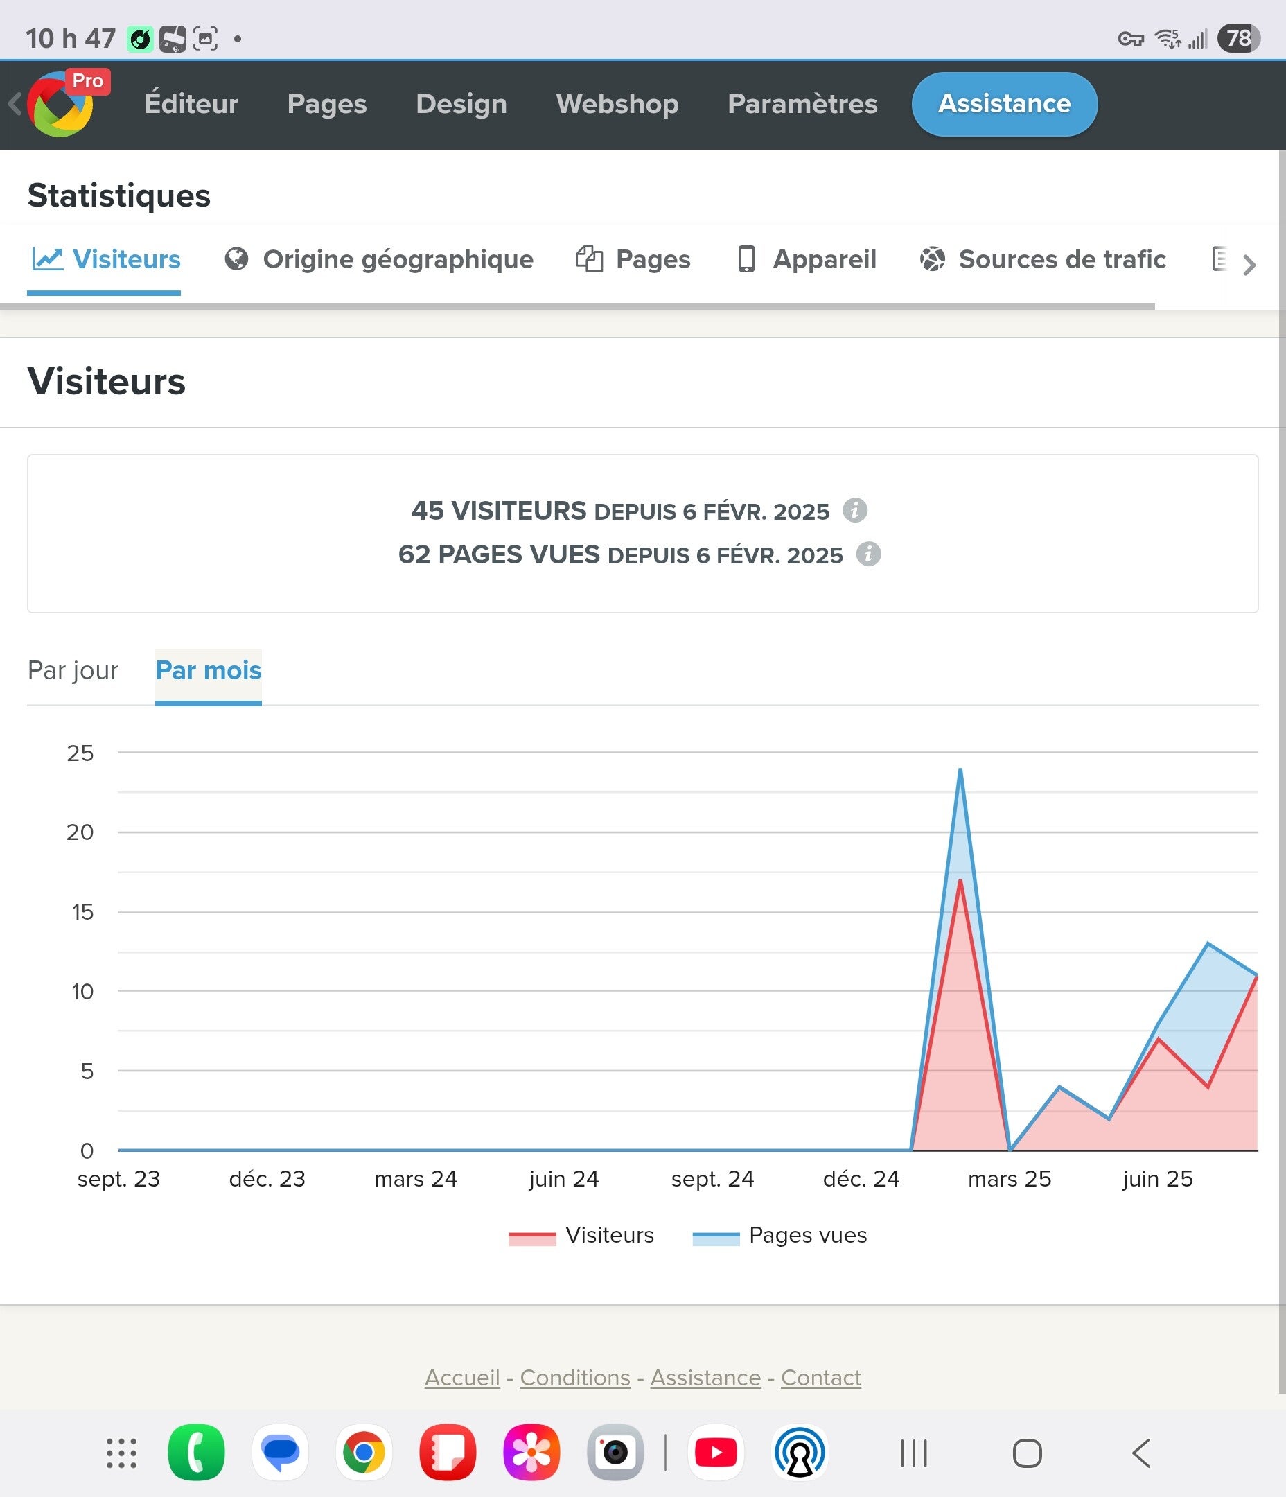
Task: Open the Paramètres menu
Action: (x=802, y=104)
